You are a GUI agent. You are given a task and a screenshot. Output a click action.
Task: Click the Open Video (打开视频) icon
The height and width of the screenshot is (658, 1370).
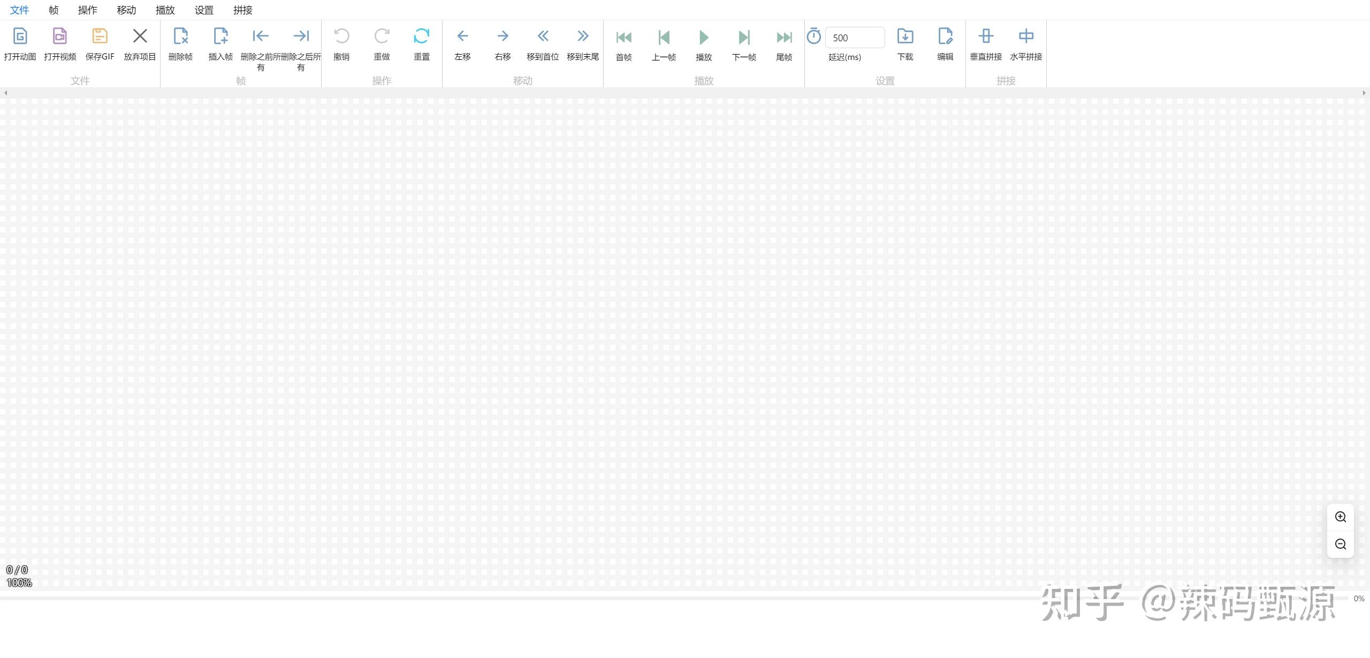coord(60,36)
